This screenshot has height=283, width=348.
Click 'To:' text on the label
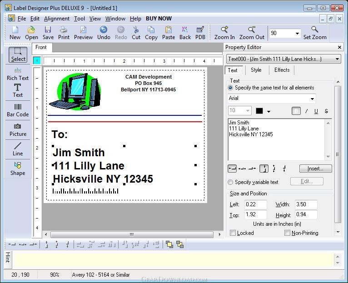(x=60, y=134)
